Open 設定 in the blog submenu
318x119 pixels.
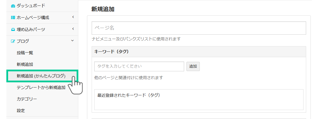pos(21,111)
